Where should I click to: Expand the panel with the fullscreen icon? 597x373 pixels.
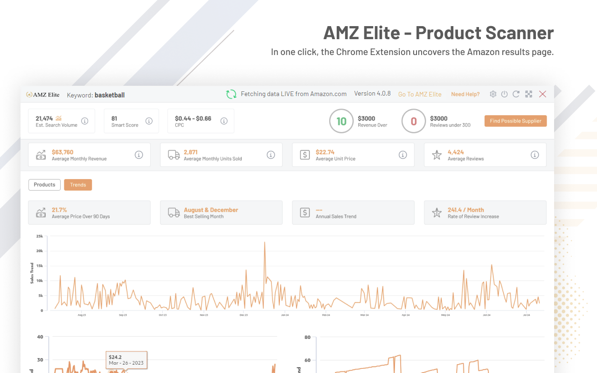(x=528, y=94)
